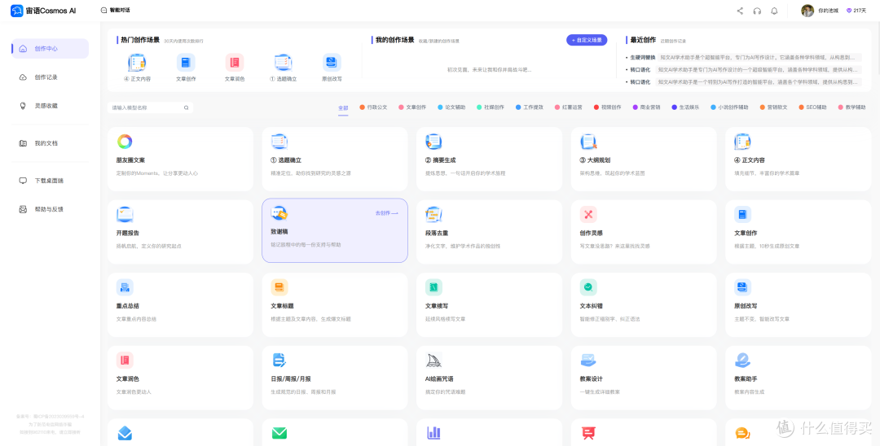This screenshot has width=880, height=446.
Task: Click 下载桌面端 in the sidebar
Action: click(50, 181)
